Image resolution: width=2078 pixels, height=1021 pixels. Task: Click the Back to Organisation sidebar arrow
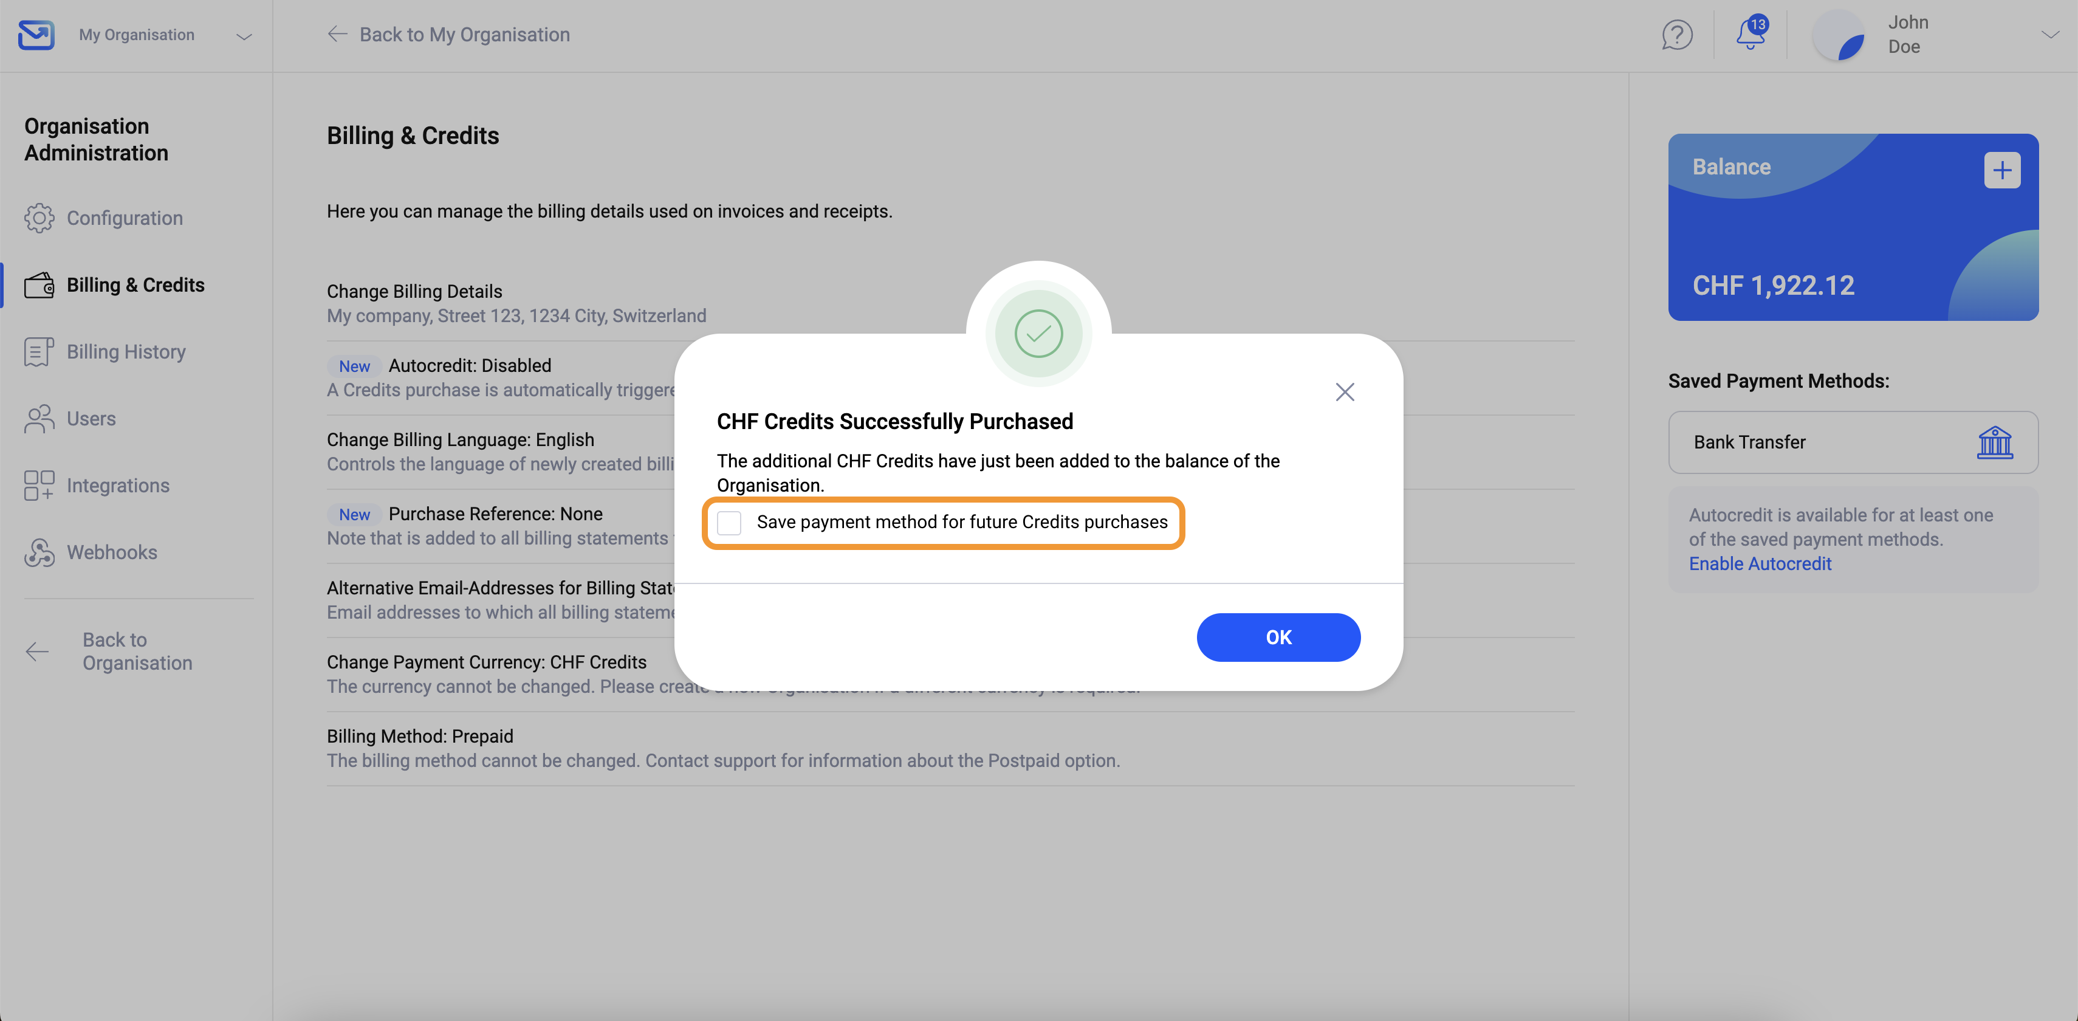pyautogui.click(x=37, y=651)
